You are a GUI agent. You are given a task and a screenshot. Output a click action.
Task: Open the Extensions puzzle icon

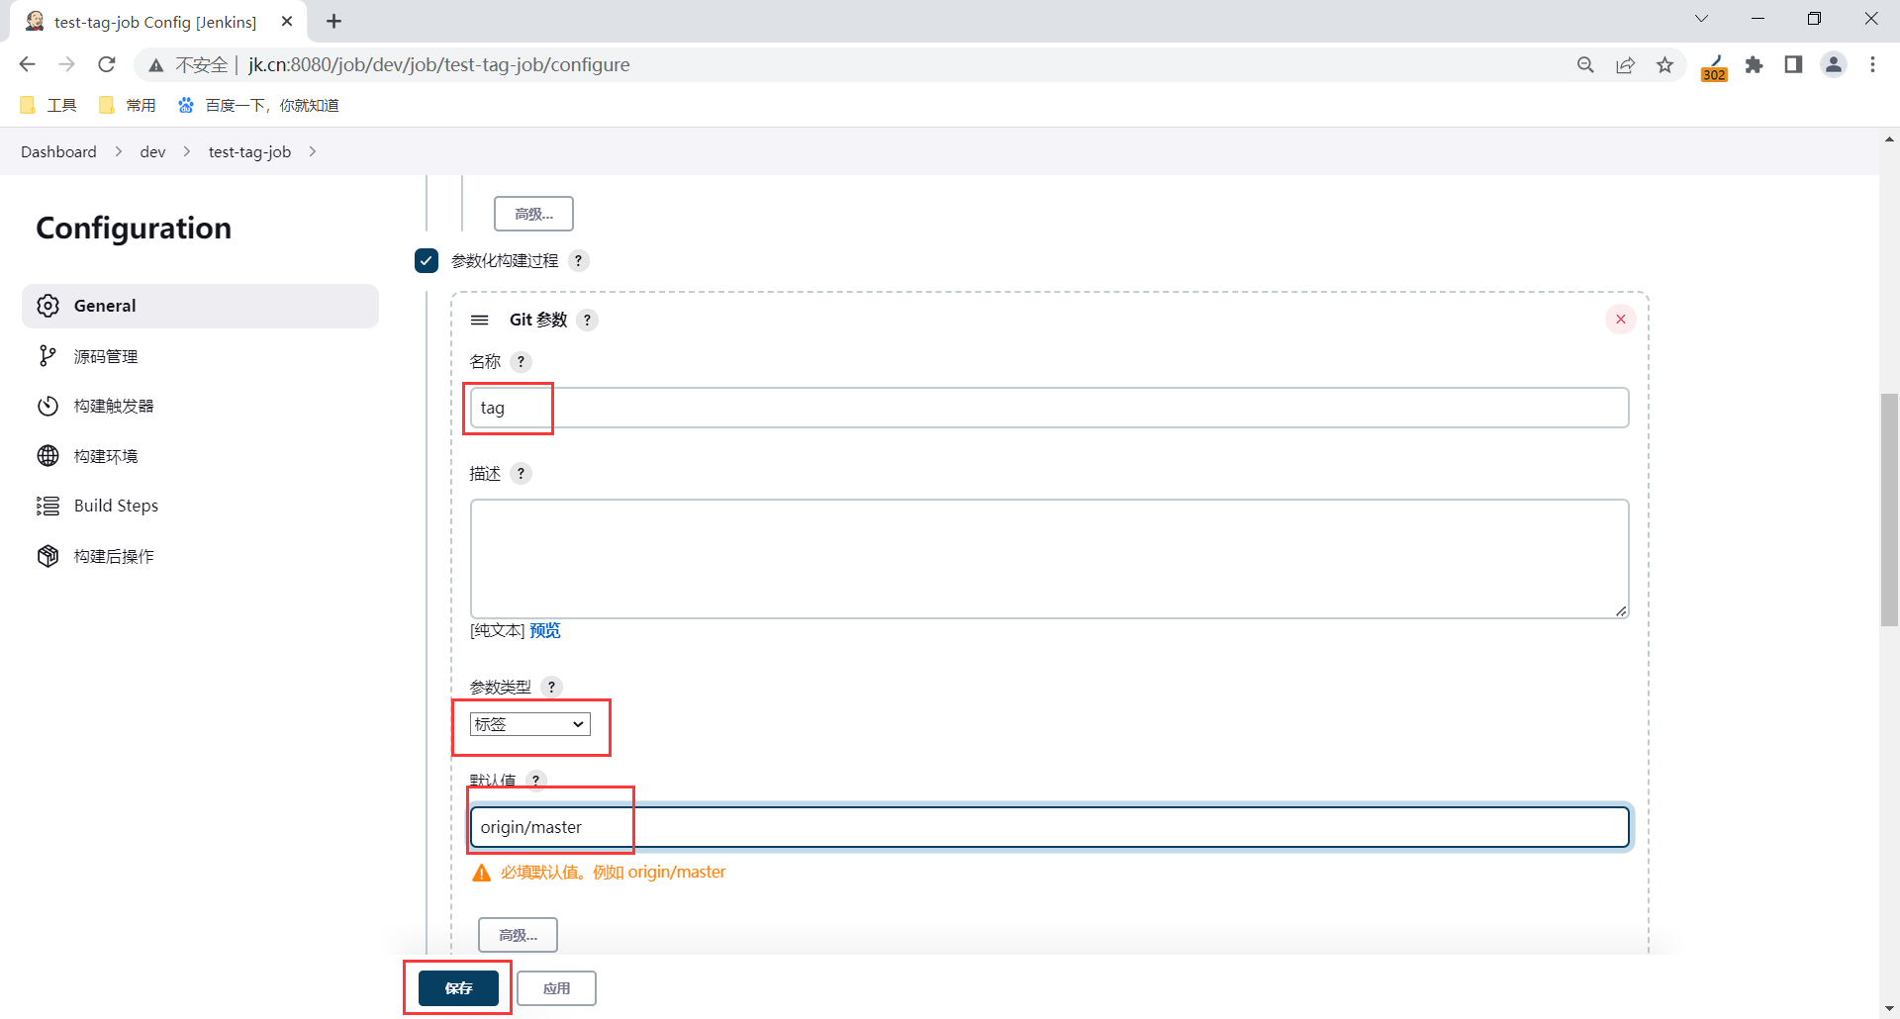[1754, 64]
